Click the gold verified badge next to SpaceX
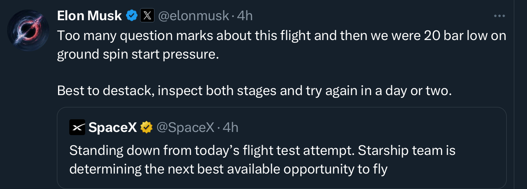Image resolution: width=527 pixels, height=189 pixels. pyautogui.click(x=147, y=127)
